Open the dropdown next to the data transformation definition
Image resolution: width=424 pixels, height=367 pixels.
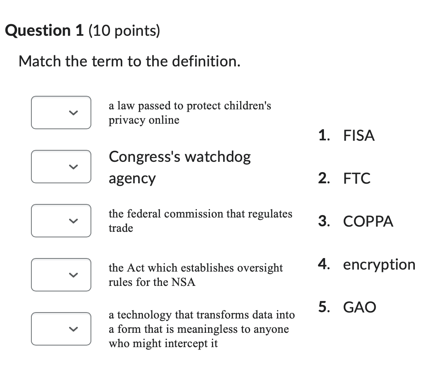coord(61,329)
